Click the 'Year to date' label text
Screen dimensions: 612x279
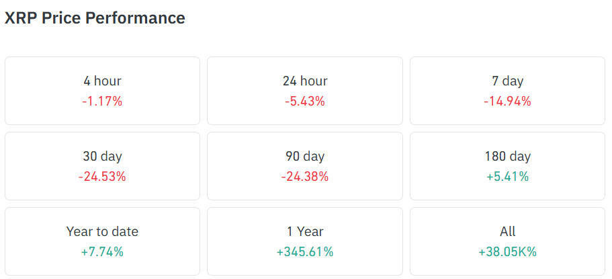tap(102, 232)
